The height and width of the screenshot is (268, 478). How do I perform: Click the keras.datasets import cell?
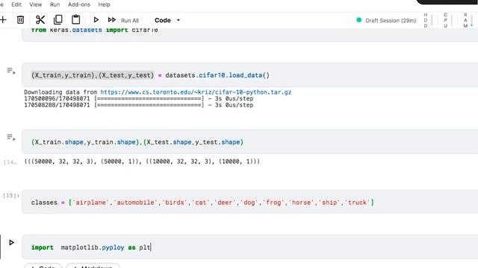pyautogui.click(x=250, y=34)
